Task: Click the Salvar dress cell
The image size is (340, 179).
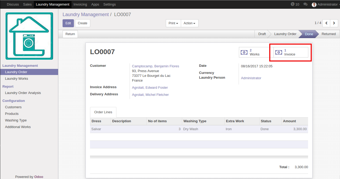Action: (100, 129)
